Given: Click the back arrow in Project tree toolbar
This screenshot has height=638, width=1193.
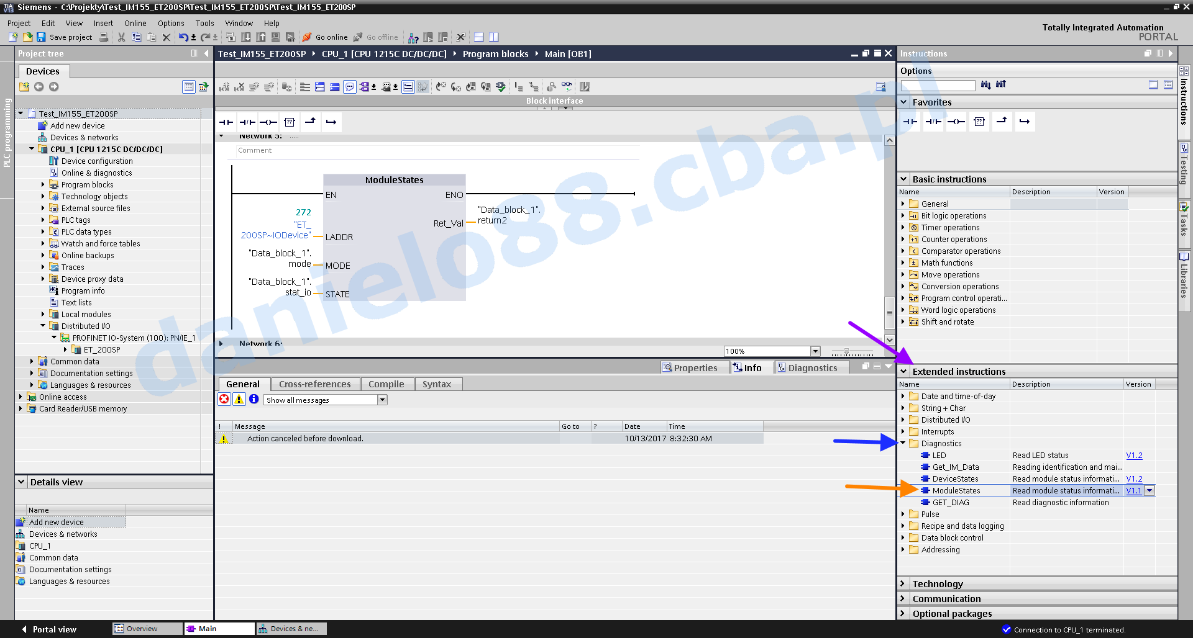Looking at the screenshot, I should point(39,87).
